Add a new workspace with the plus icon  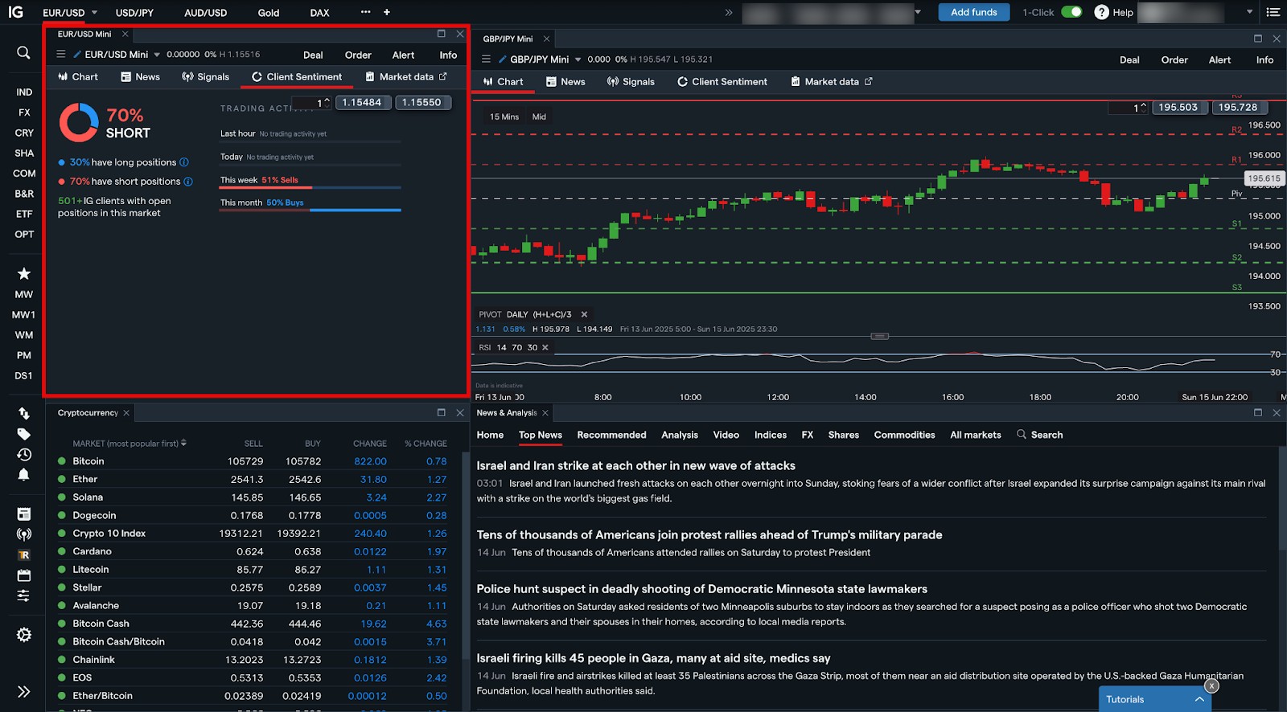click(387, 12)
